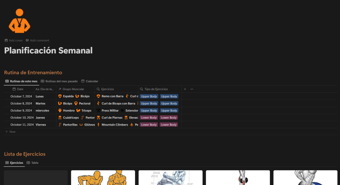This screenshot has height=185, width=340.
Task: Open the Lista de Ejercicios heading
Action: (25, 154)
